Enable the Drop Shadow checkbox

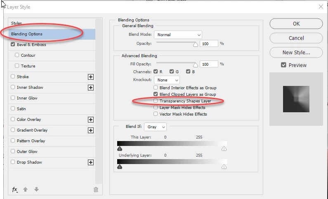coord(13,162)
